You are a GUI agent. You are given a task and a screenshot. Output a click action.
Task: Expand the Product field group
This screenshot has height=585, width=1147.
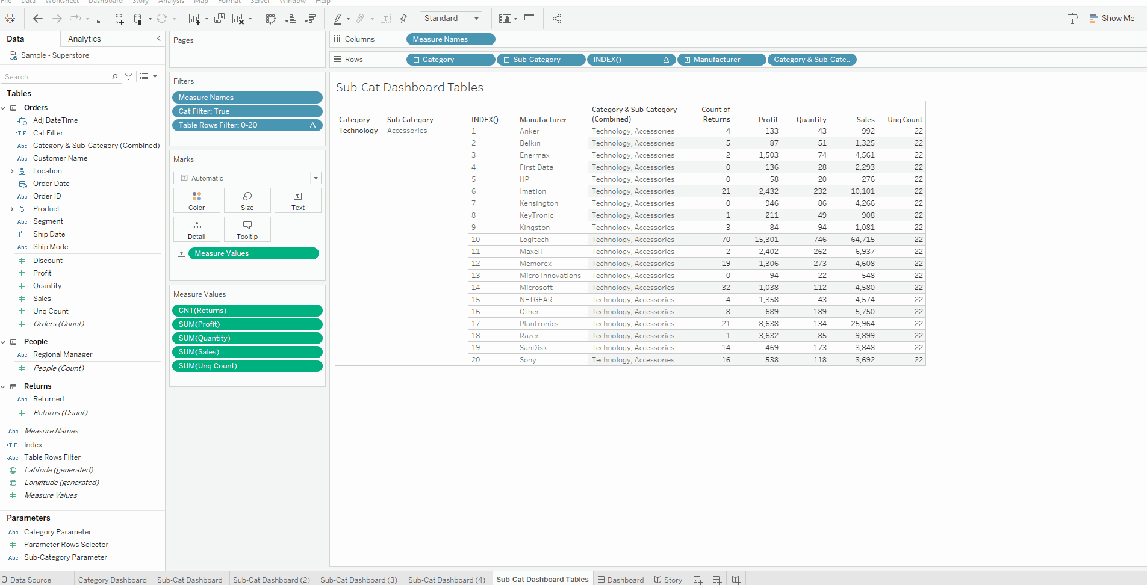(x=13, y=208)
